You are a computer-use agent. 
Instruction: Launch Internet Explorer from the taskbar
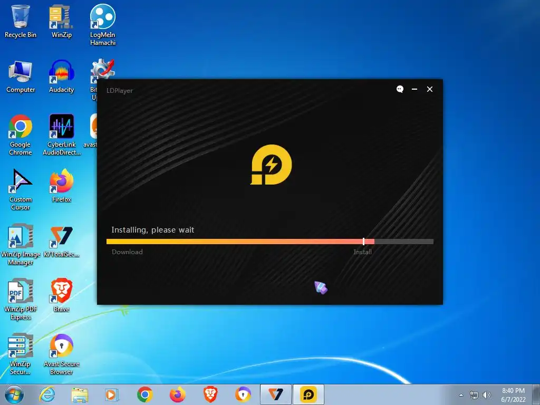point(47,394)
